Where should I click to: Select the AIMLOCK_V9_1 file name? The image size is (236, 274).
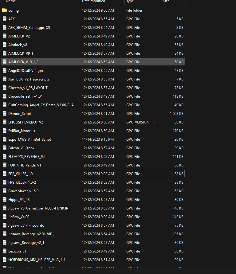[x=21, y=53]
